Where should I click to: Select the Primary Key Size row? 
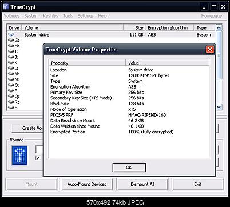pos(130,93)
